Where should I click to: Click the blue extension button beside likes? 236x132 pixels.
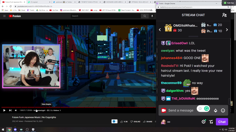114,121
